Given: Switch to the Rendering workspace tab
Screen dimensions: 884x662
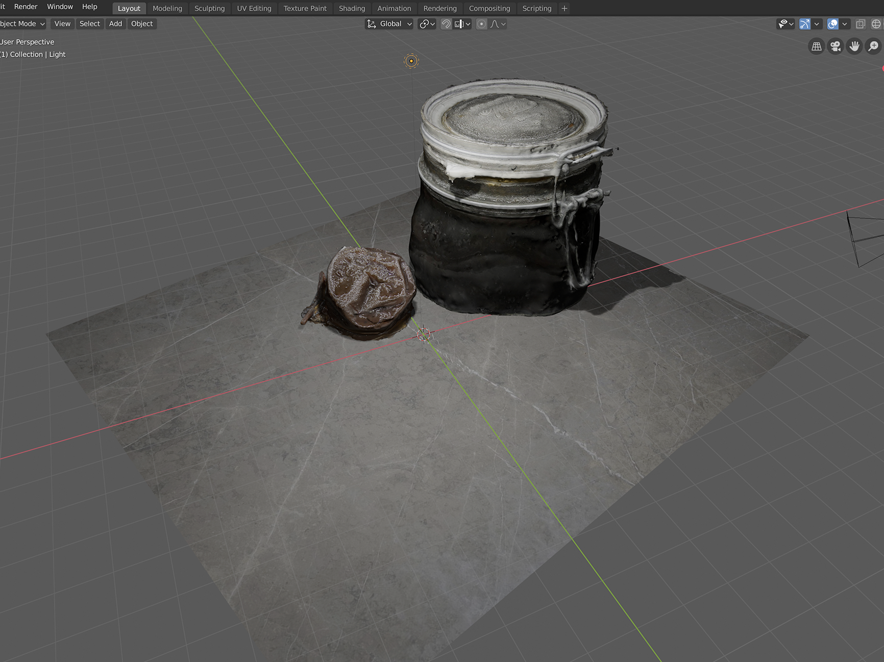Looking at the screenshot, I should pyautogui.click(x=440, y=9).
